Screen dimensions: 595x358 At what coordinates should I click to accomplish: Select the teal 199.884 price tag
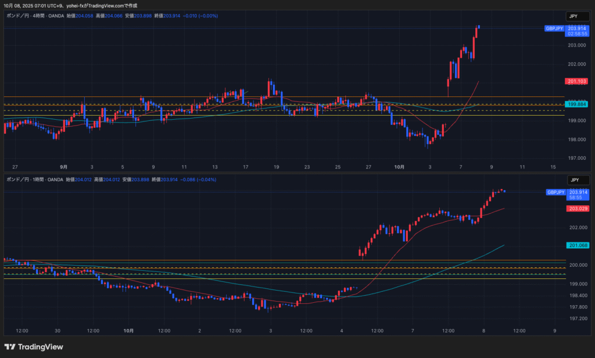(578, 104)
